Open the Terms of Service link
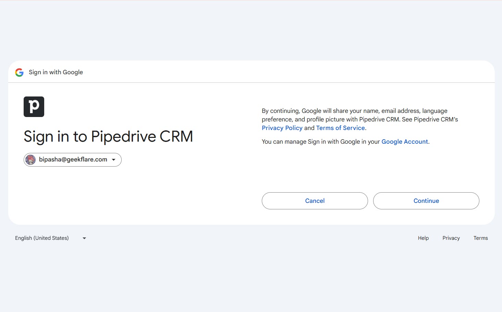Screen dimensions: 502x312 coord(340,128)
